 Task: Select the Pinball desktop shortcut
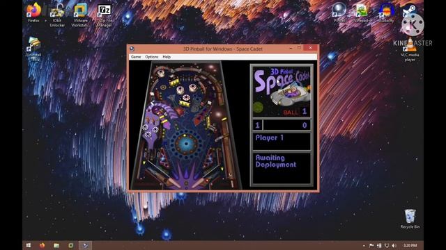pyautogui.click(x=339, y=12)
